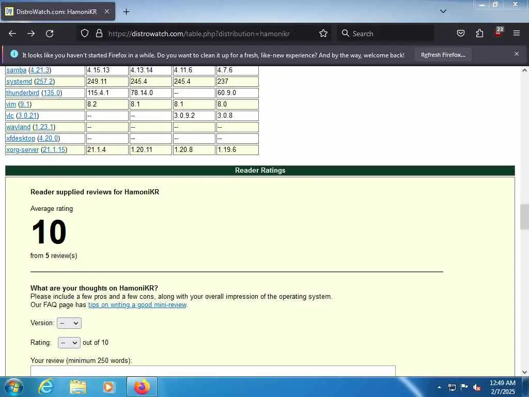Open the vlc package link
The width and height of the screenshot is (529, 397).
coord(10,115)
